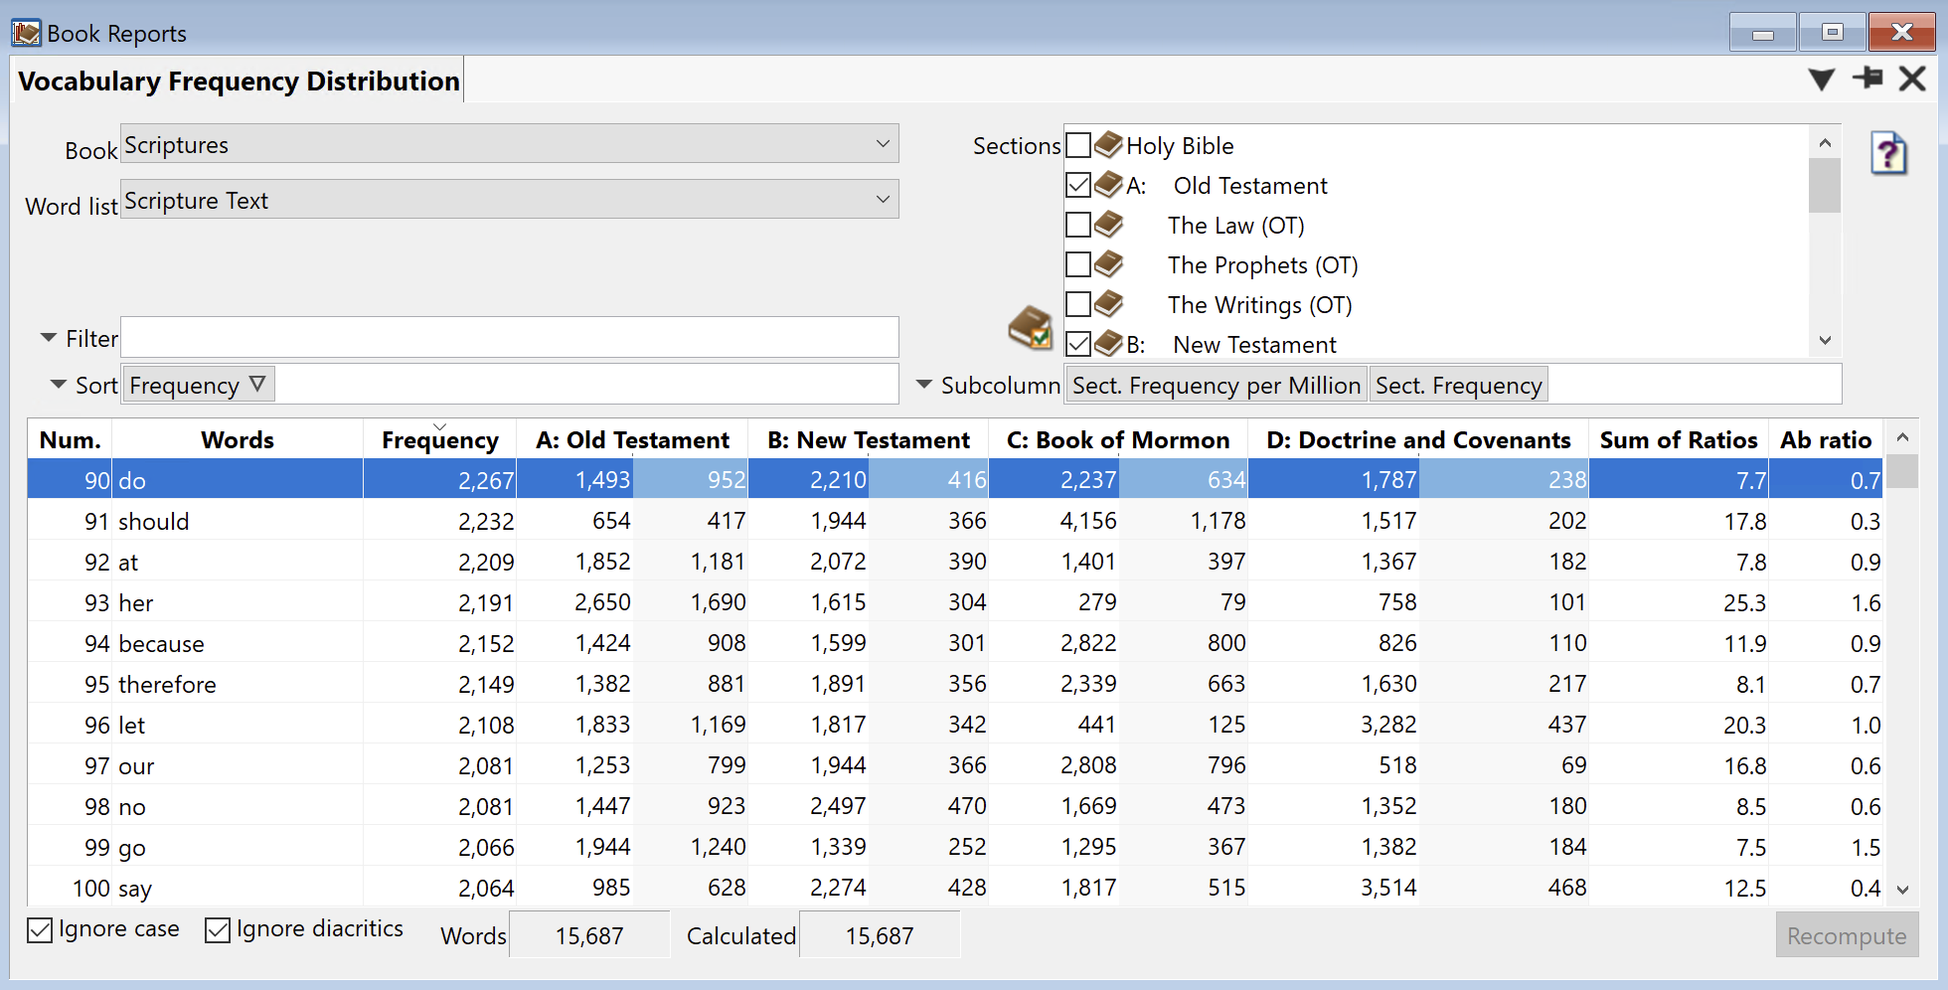The image size is (1948, 990).
Task: Click the pin icon in panel header
Action: [x=1867, y=79]
